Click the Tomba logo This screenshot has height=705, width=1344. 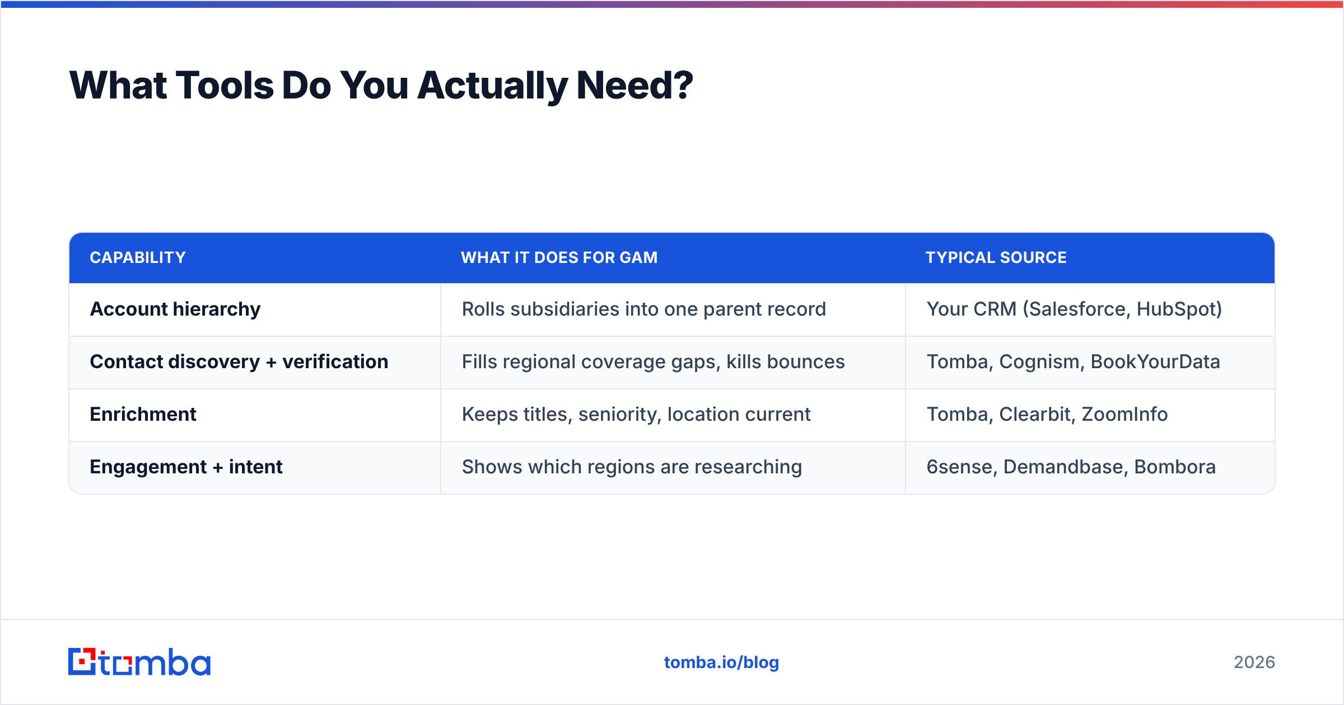[x=139, y=662]
